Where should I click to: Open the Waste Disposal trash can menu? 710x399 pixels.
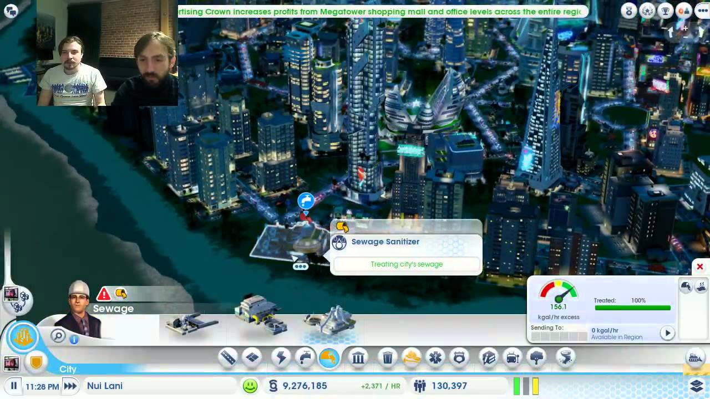[388, 357]
